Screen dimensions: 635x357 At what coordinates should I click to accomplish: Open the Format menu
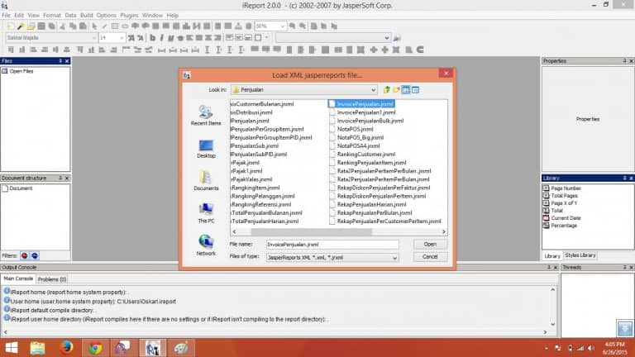52,16
